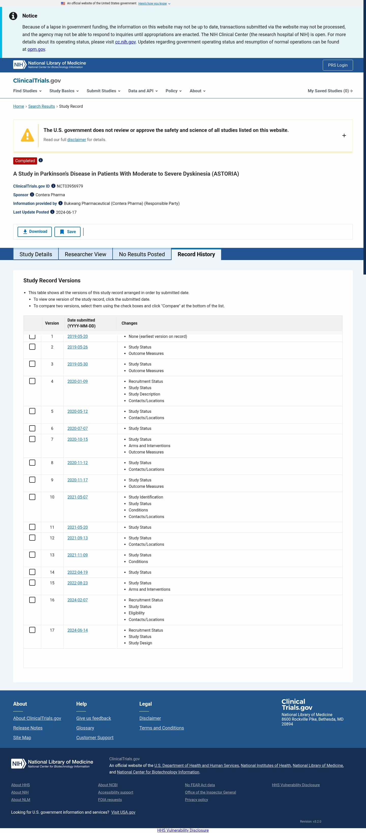Check version 8 row checkbox

32,462
